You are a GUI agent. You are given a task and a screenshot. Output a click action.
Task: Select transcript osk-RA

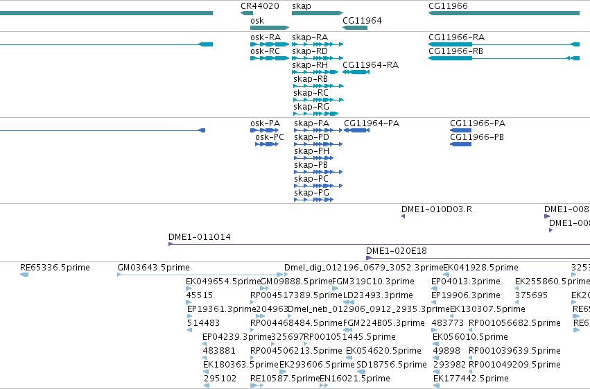pyautogui.click(x=270, y=44)
